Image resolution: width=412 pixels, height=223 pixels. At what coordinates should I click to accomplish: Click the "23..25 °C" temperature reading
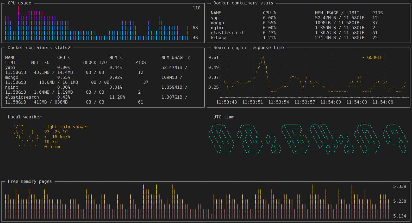pyautogui.click(x=56, y=132)
